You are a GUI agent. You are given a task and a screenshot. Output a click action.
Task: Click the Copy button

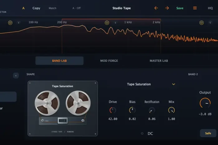(36, 8)
